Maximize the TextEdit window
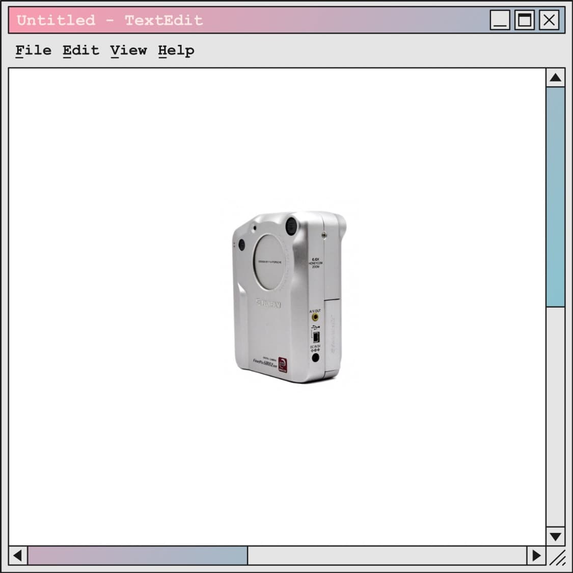This screenshot has height=573, width=573. [x=524, y=20]
